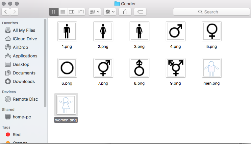Select Downloads in the Favorites sidebar

tap(23, 81)
